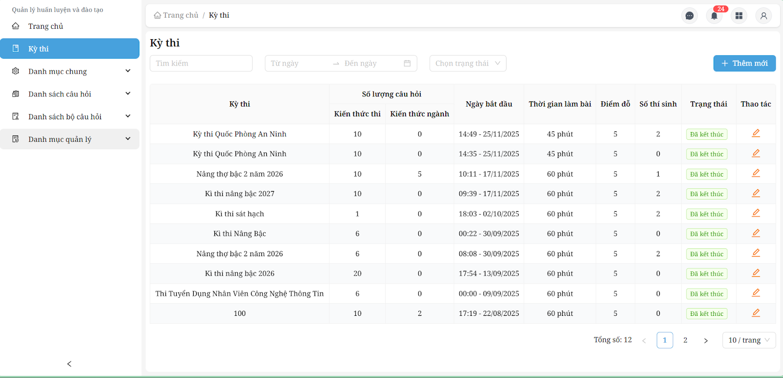Open the Chọn trạng thái dropdown
783x378 pixels.
(467, 64)
